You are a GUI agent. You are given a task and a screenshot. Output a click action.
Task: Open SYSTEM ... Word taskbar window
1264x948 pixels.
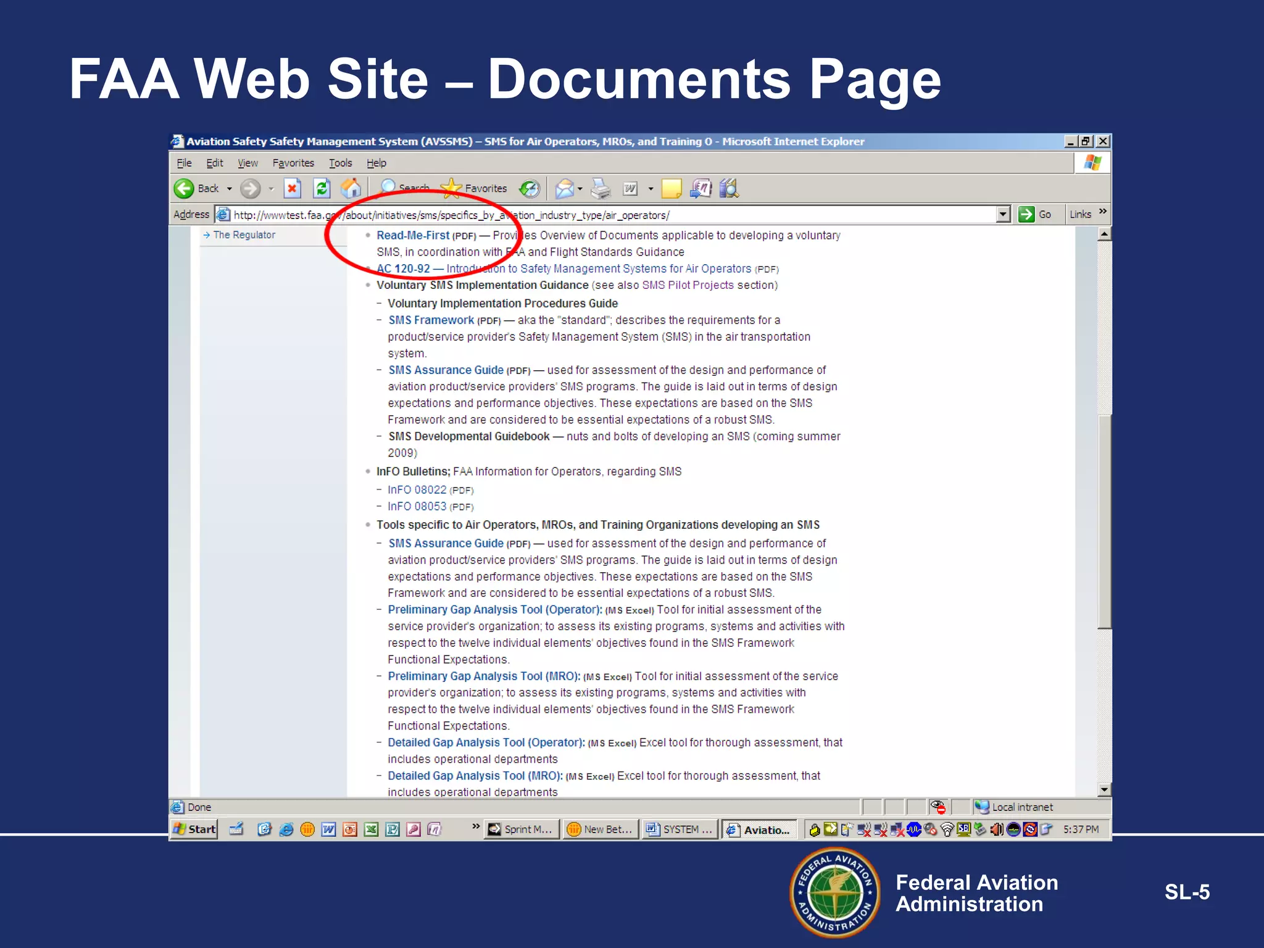[680, 829]
